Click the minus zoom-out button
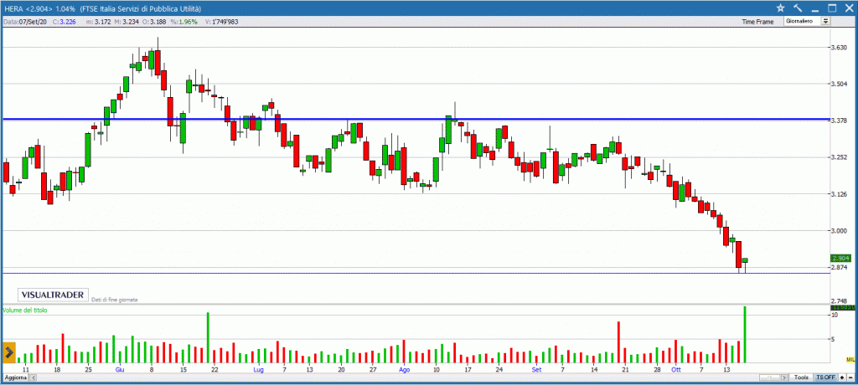This screenshot has width=858, height=385. click(x=850, y=378)
